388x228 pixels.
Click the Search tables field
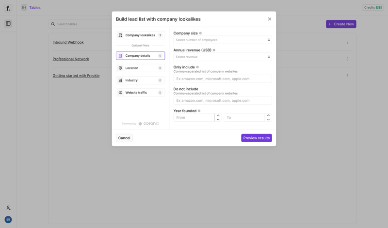[x=81, y=24]
